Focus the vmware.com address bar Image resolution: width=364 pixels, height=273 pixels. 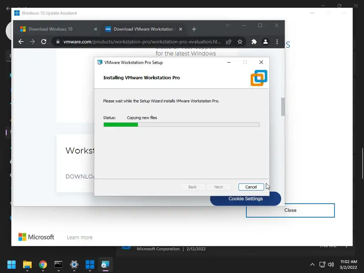point(142,42)
